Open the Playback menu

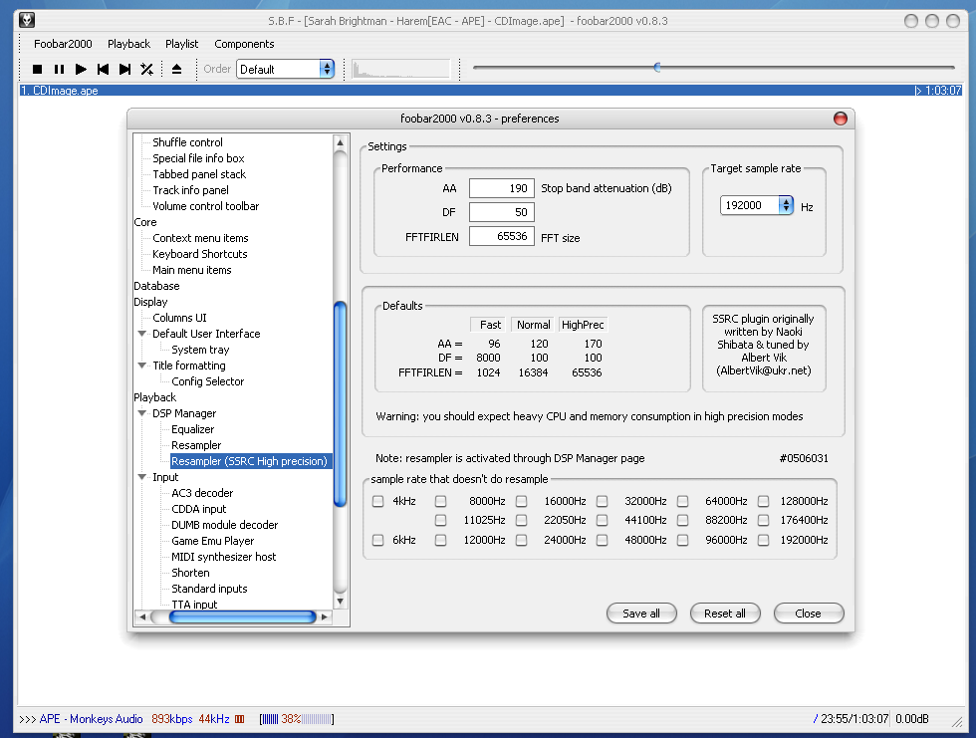pos(128,44)
